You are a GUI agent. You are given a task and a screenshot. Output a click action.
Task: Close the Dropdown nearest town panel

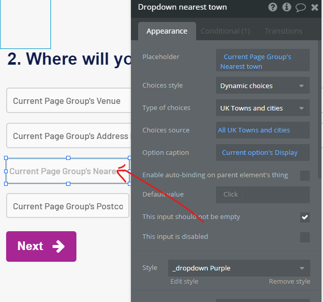314,7
